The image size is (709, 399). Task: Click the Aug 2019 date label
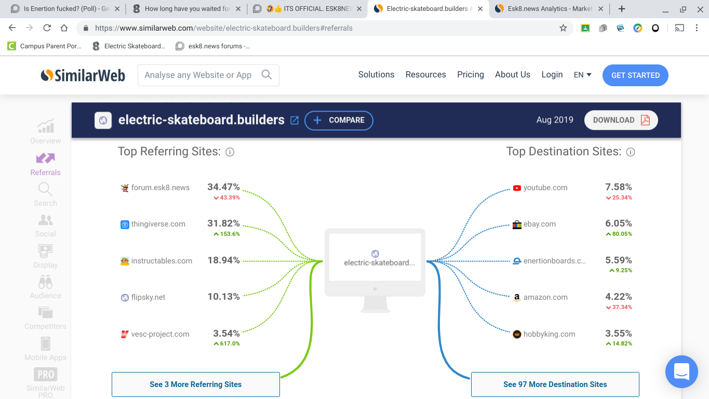point(555,120)
